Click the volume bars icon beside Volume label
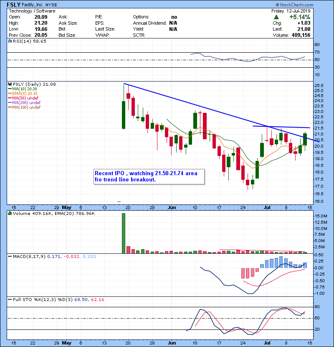Screen dimensions: 334x347 10,214
